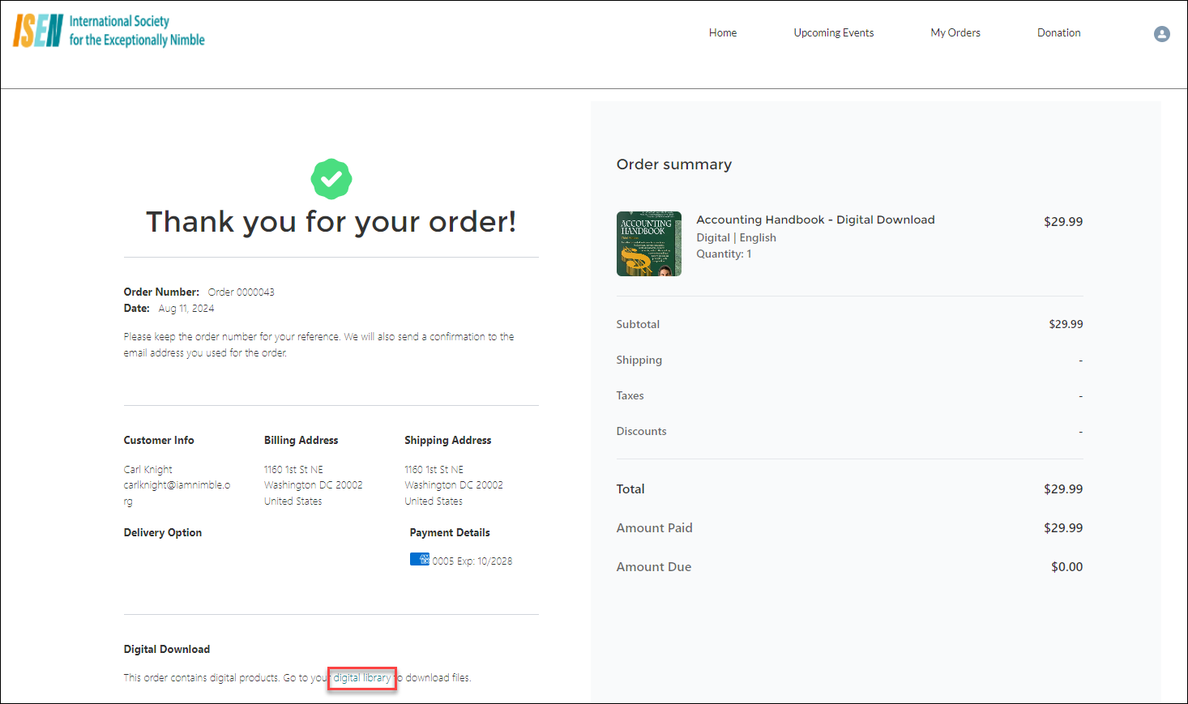Viewport: 1188px width, 704px height.
Task: Click the Billing Address heading
Action: [301, 441]
